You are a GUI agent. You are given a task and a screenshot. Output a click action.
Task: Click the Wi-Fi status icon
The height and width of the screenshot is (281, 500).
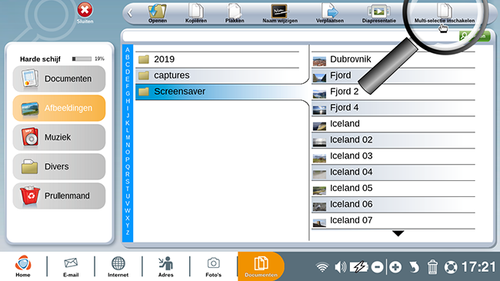pyautogui.click(x=322, y=267)
